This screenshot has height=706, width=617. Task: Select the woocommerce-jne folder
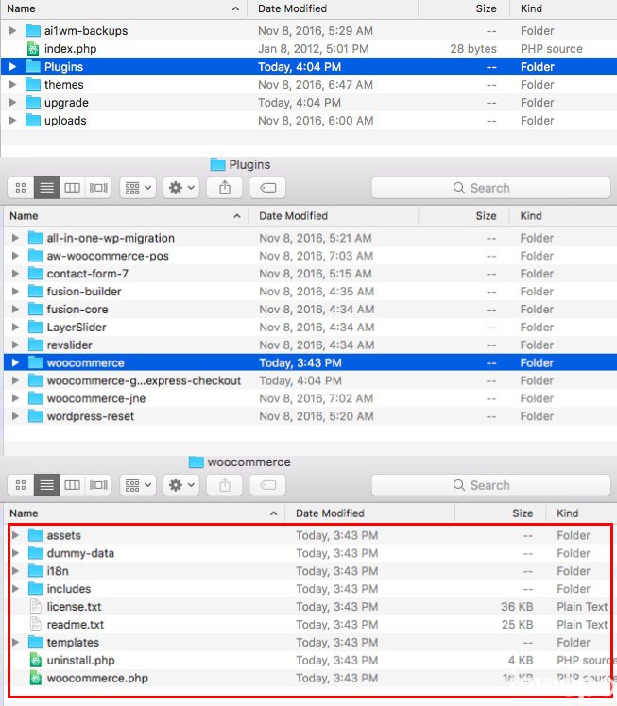(x=310, y=398)
